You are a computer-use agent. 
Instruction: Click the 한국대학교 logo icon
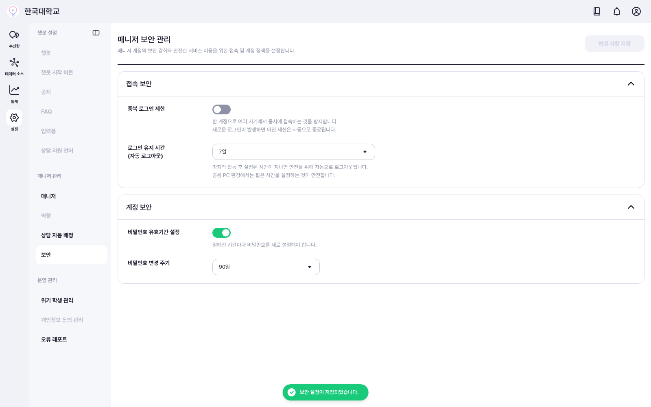pyautogui.click(x=13, y=11)
